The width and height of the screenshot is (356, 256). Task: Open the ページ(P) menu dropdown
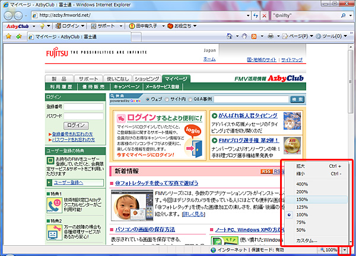tap(311, 36)
